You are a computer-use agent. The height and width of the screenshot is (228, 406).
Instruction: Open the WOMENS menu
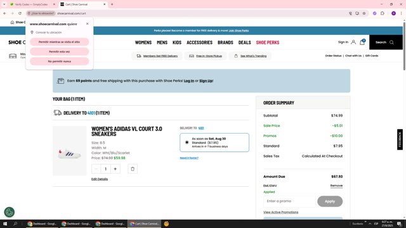[x=143, y=42]
